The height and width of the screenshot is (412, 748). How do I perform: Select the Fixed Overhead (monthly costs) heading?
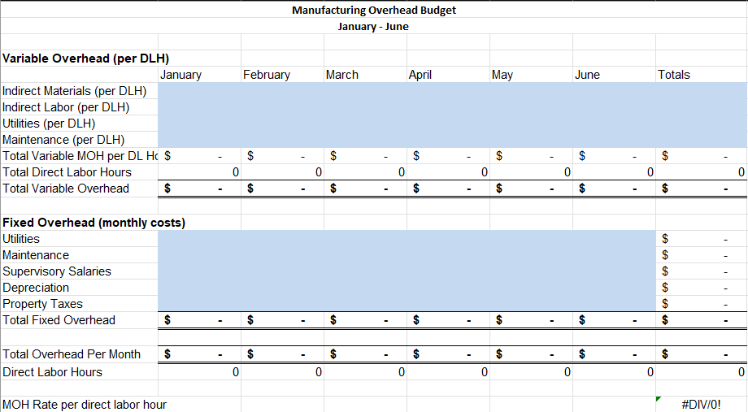coord(94,223)
